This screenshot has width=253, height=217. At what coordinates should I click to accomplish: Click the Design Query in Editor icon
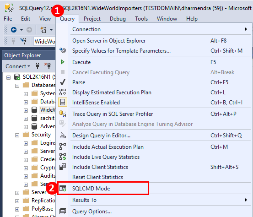pyautogui.click(x=63, y=136)
